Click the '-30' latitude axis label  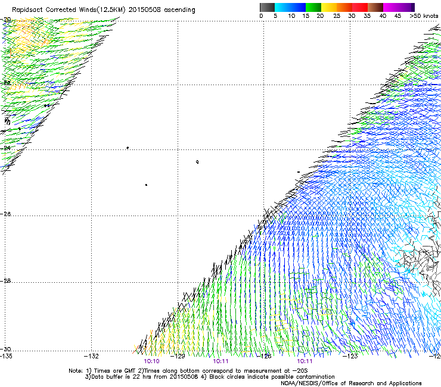point(5,349)
